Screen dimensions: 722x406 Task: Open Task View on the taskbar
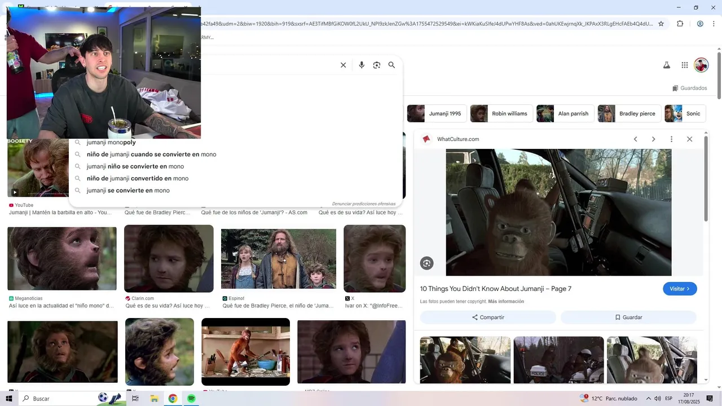135,399
